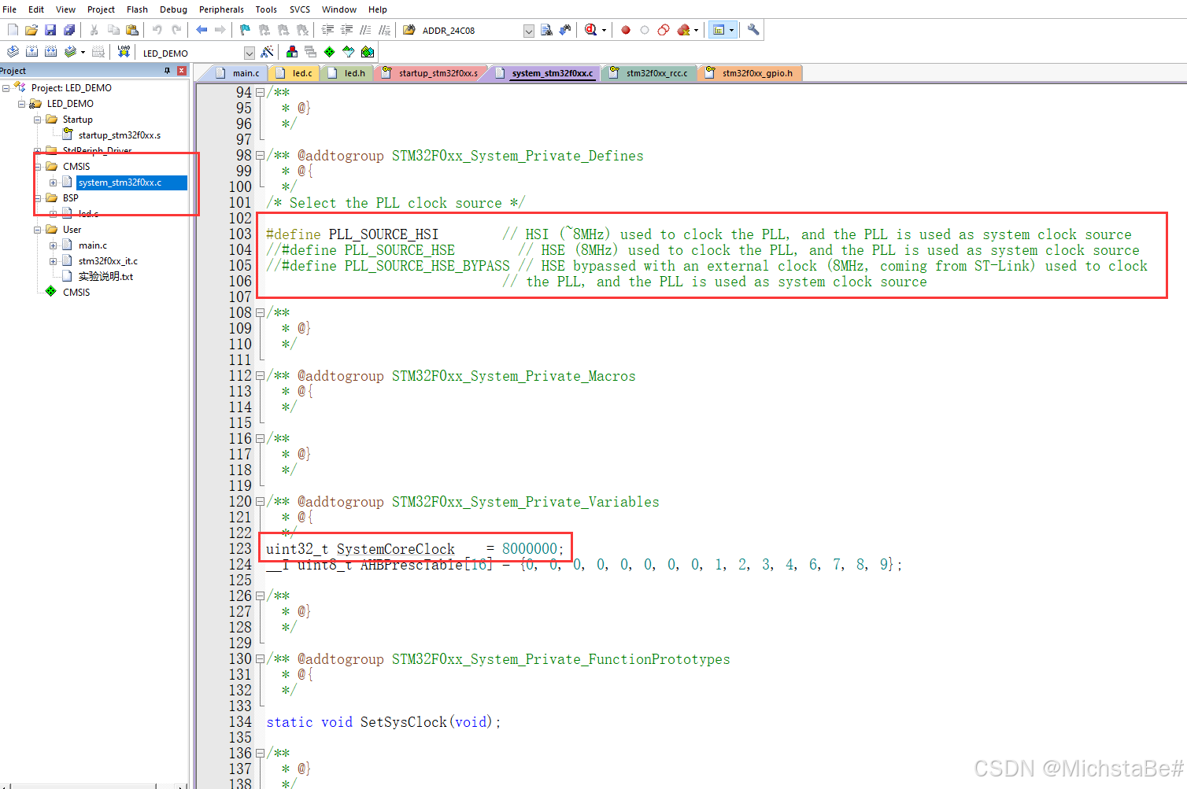The image size is (1187, 789).
Task: Select startup_stm32f0xx.s in the Startup folder
Action: coord(120,135)
